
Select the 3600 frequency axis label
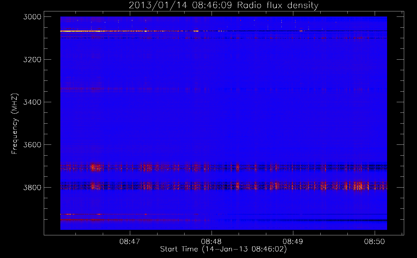click(x=32, y=145)
